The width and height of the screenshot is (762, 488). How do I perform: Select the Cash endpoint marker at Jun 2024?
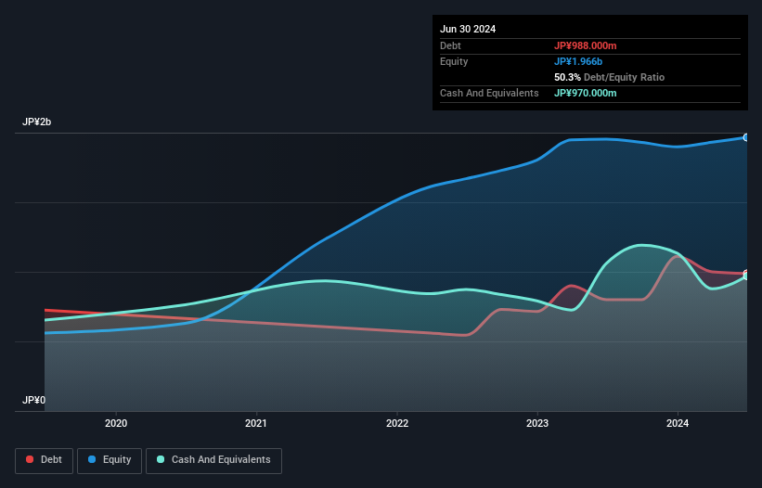(x=746, y=276)
